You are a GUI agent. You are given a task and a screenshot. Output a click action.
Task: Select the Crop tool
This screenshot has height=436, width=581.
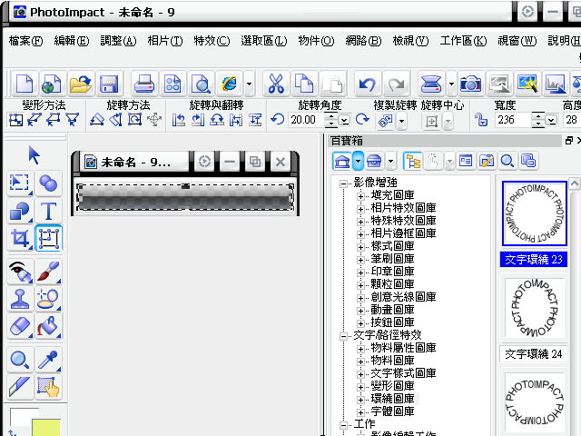coord(20,238)
